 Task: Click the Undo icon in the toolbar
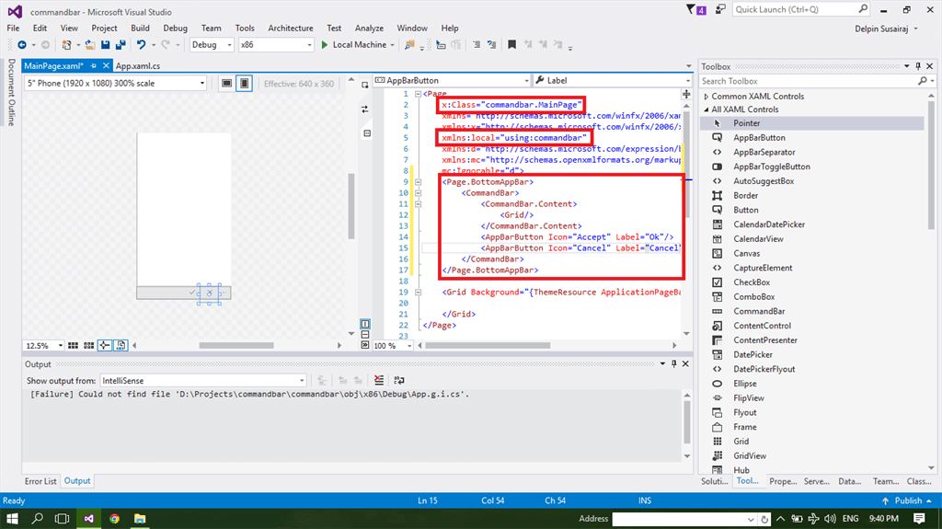(141, 44)
